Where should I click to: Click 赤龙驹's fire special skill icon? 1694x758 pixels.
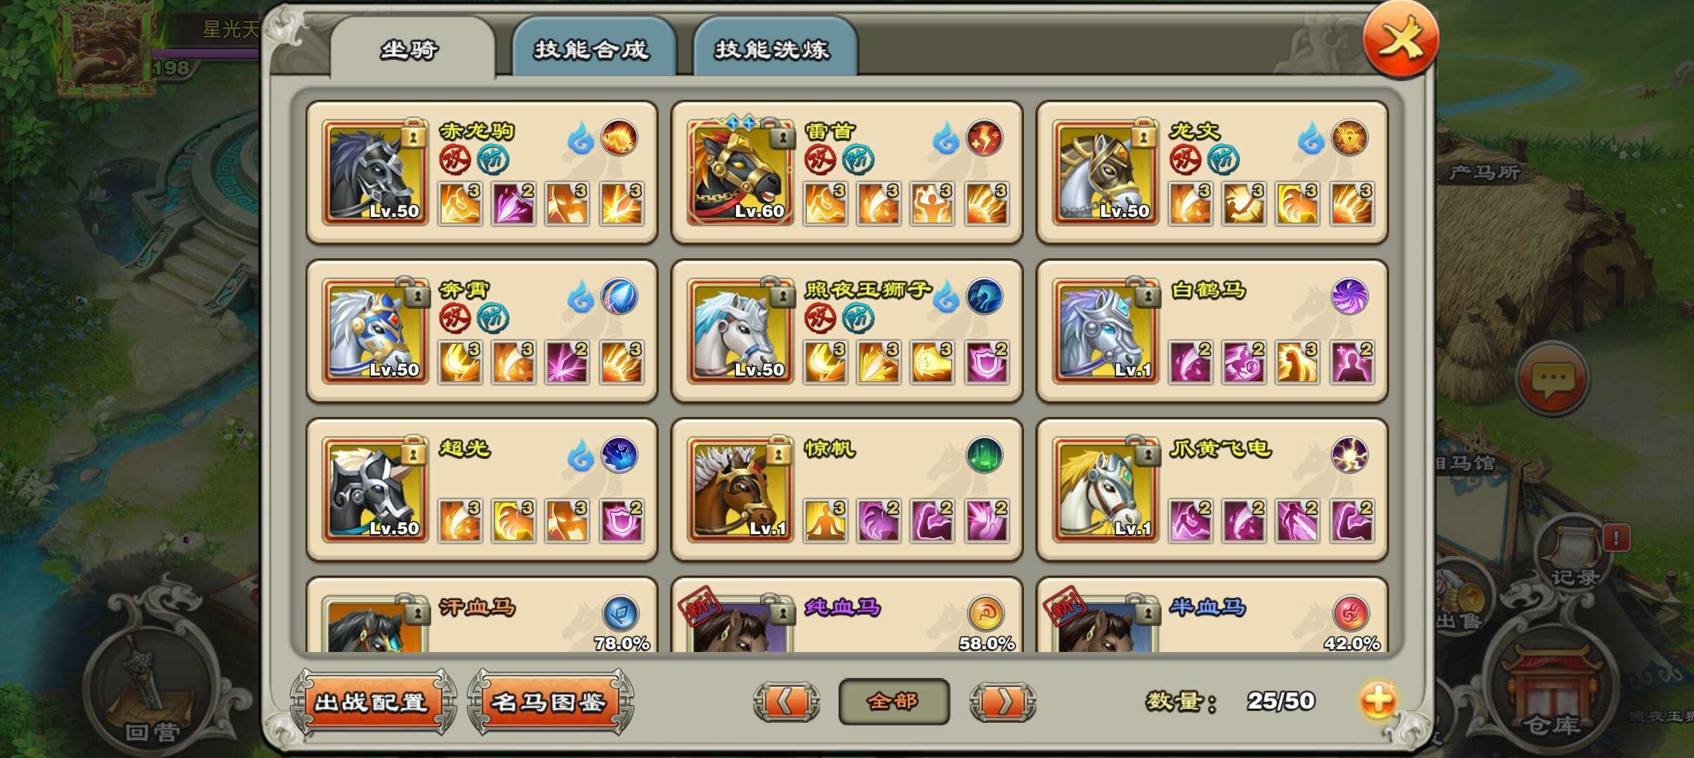point(619,137)
